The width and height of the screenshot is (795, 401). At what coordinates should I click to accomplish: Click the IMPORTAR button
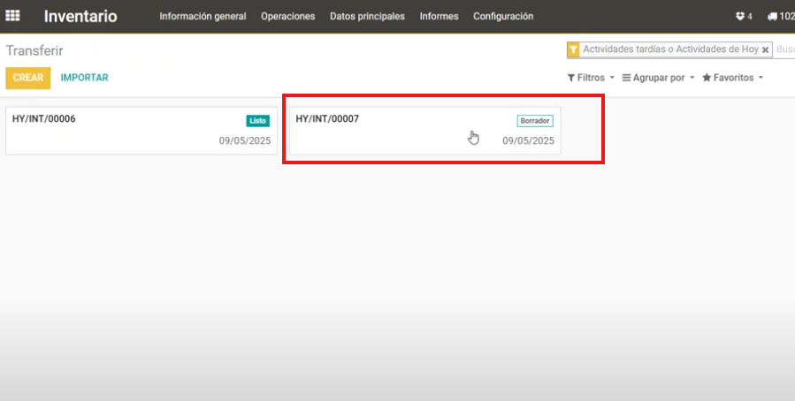tap(84, 78)
